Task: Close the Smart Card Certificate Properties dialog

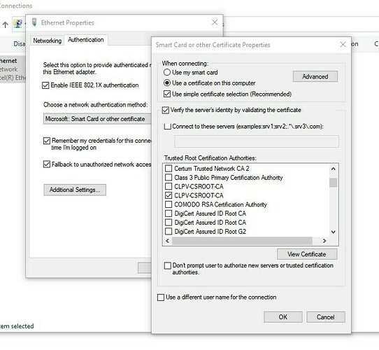Action: pyautogui.click(x=343, y=45)
